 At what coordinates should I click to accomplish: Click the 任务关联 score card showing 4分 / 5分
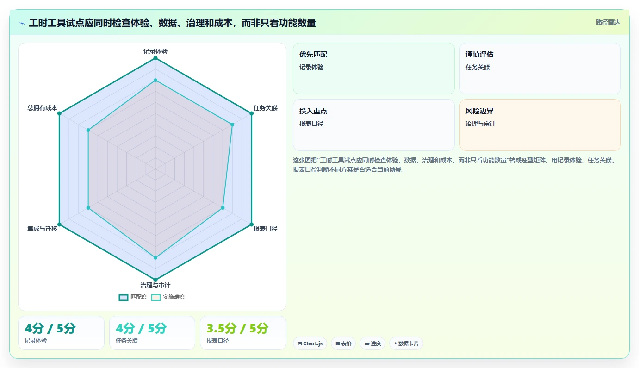152,333
